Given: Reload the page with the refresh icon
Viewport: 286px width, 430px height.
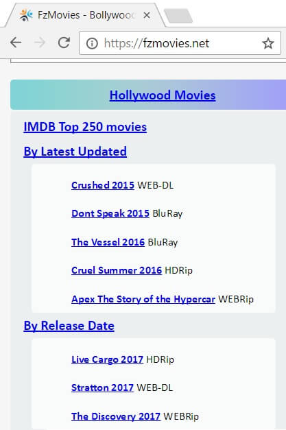Looking at the screenshot, I should coord(64,43).
